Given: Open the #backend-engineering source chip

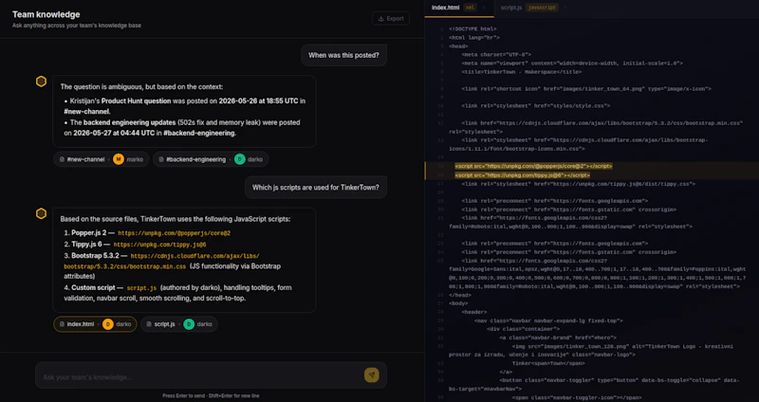Looking at the screenshot, I should (211, 159).
